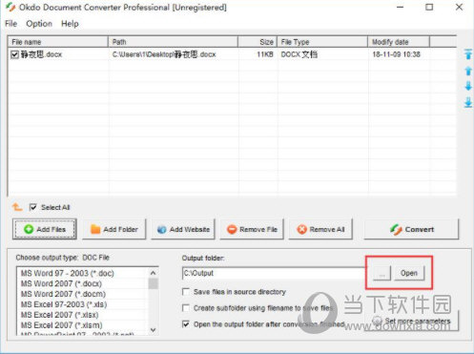
Task: Enable Create subfolder using filename option
Action: [x=186, y=308]
